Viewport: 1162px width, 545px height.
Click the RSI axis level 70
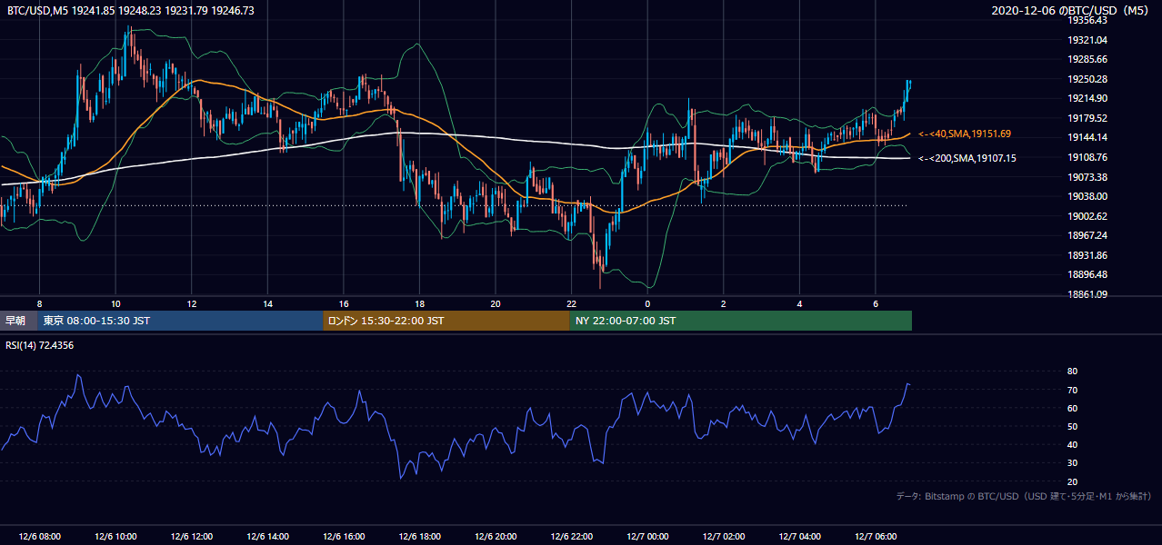pyautogui.click(x=1072, y=390)
